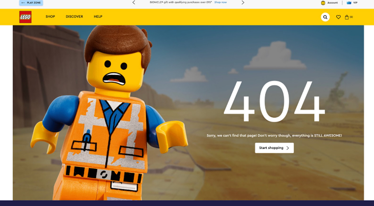Show next promo banner message
The image size is (374, 206).
(x=243, y=2)
